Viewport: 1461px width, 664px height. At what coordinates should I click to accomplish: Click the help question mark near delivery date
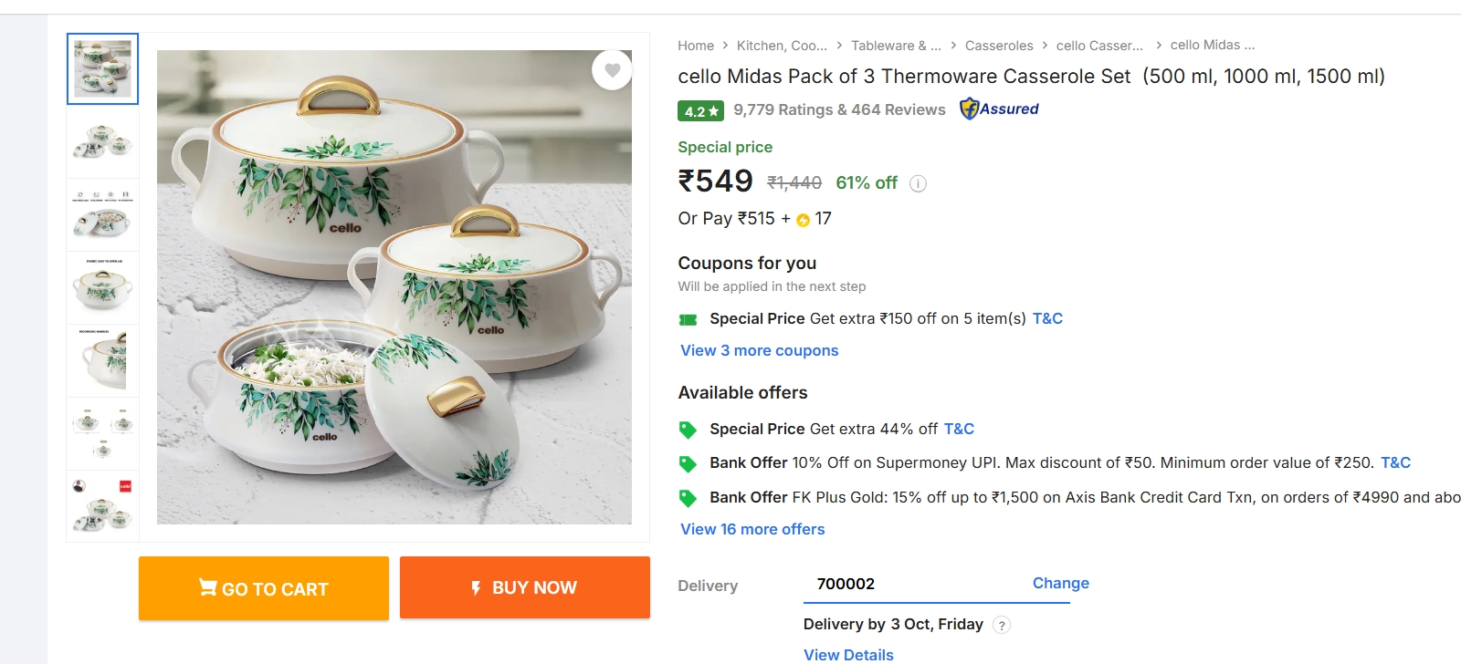tap(1003, 625)
